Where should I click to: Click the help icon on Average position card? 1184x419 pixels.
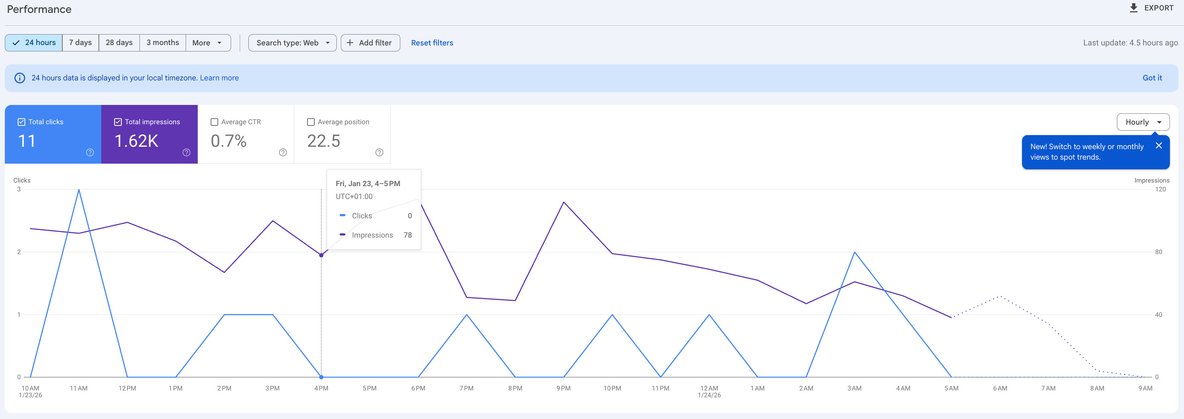(x=379, y=153)
